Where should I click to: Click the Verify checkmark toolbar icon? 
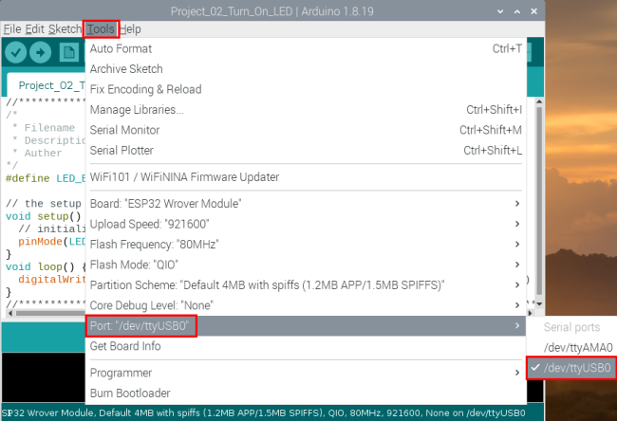click(16, 52)
